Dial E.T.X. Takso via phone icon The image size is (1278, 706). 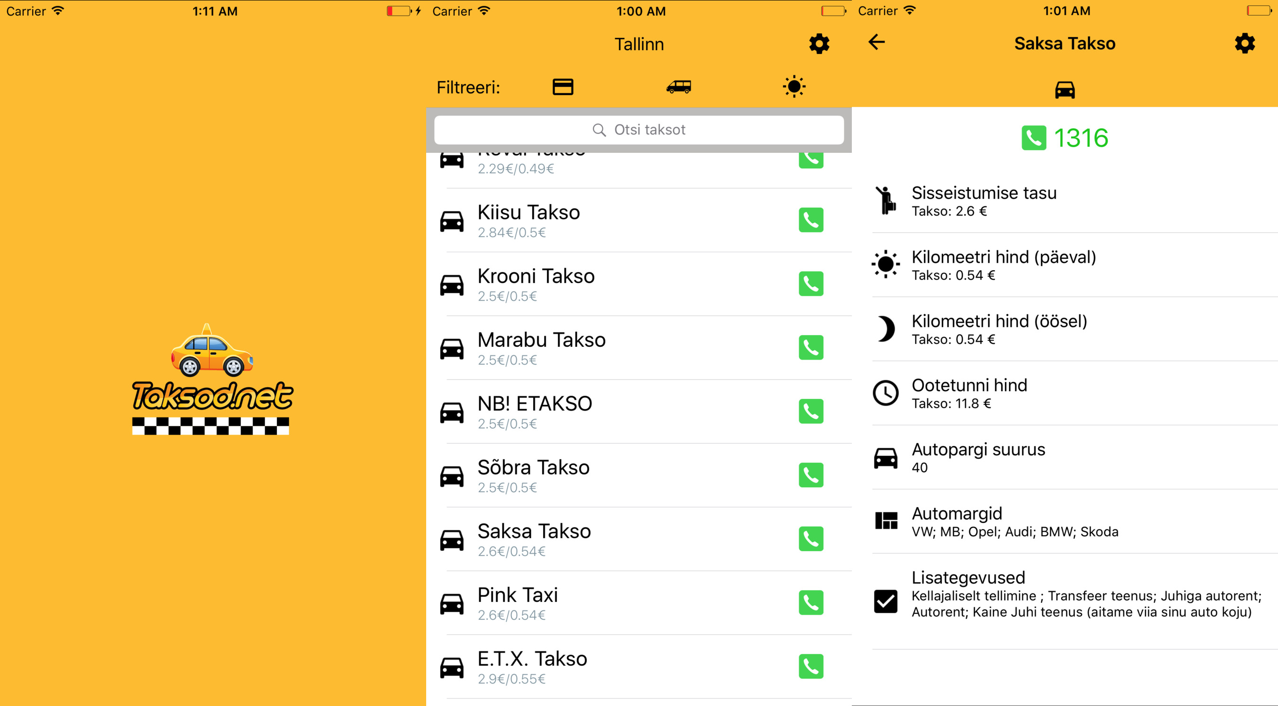click(x=811, y=666)
